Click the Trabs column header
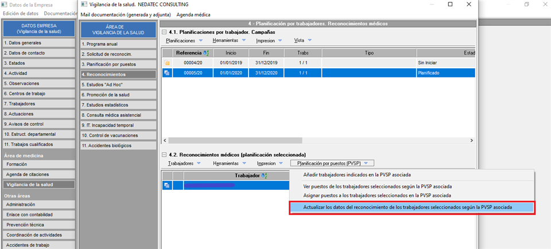 pos(303,53)
